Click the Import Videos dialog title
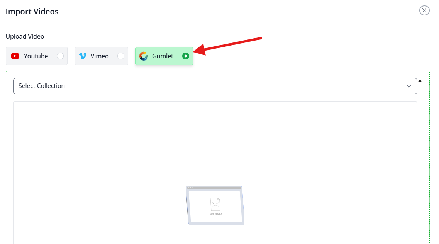 [x=32, y=12]
